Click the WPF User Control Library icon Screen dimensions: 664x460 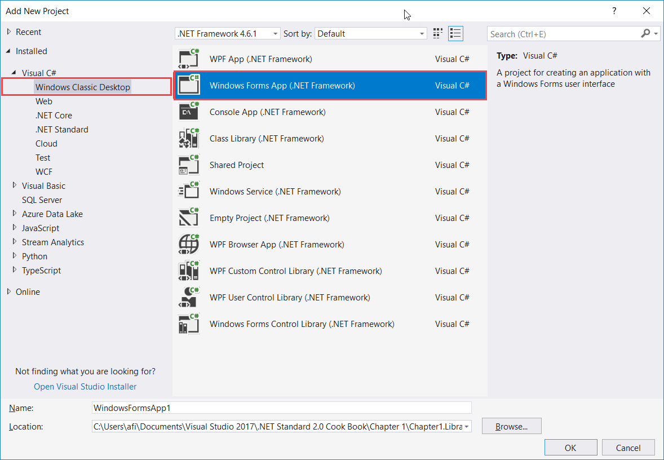click(189, 297)
